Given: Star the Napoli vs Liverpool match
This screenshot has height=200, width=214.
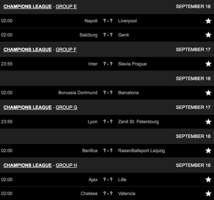Looking at the screenshot, I should pyautogui.click(x=208, y=21).
